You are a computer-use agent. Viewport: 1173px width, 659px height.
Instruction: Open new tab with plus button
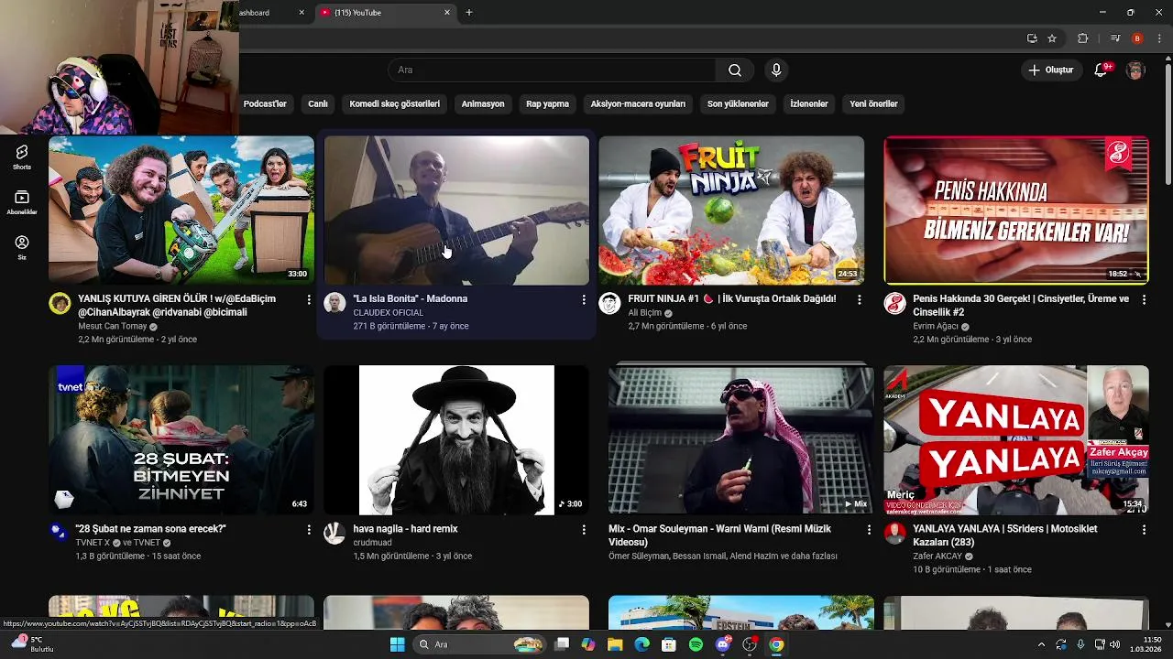point(469,13)
